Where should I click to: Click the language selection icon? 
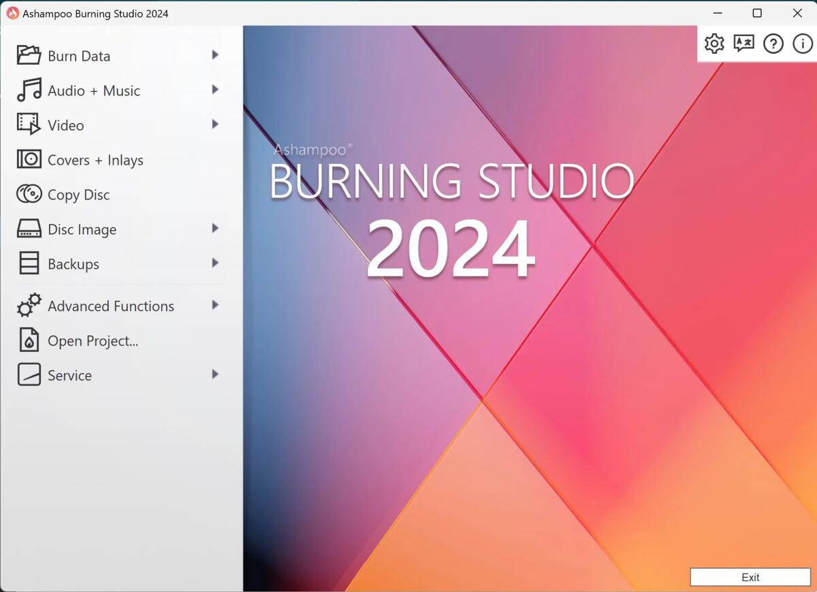[x=743, y=43]
